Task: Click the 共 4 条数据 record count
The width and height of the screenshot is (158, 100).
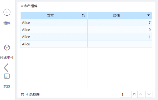Action: point(30,94)
